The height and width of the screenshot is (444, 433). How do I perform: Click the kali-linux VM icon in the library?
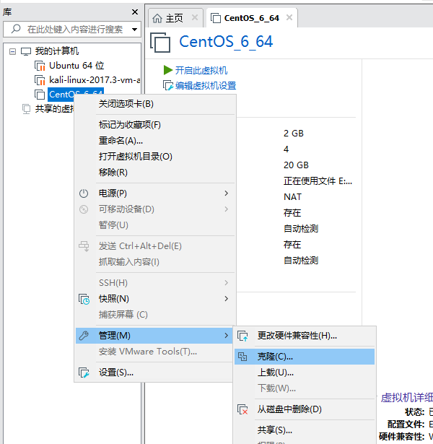(x=40, y=80)
